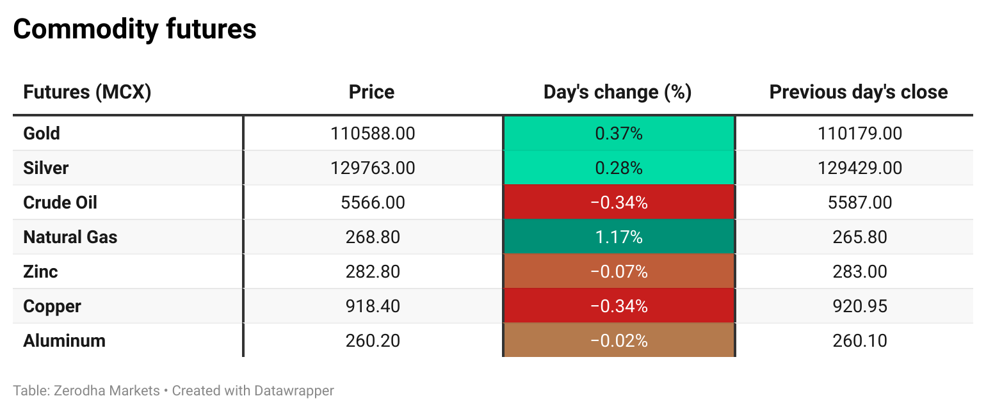
Task: Click Natural Gas dark green 1.17% cell
Action: 618,237
